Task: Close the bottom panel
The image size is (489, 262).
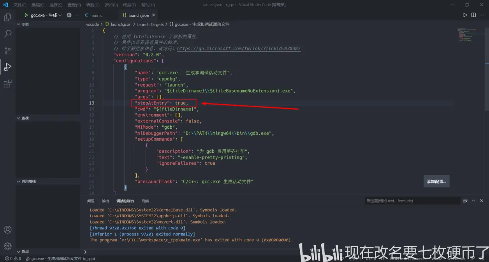Action: pyautogui.click(x=482, y=201)
